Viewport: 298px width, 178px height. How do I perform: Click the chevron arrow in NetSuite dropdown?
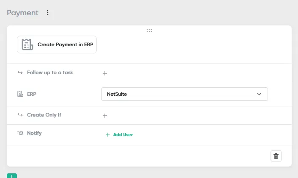pyautogui.click(x=259, y=94)
